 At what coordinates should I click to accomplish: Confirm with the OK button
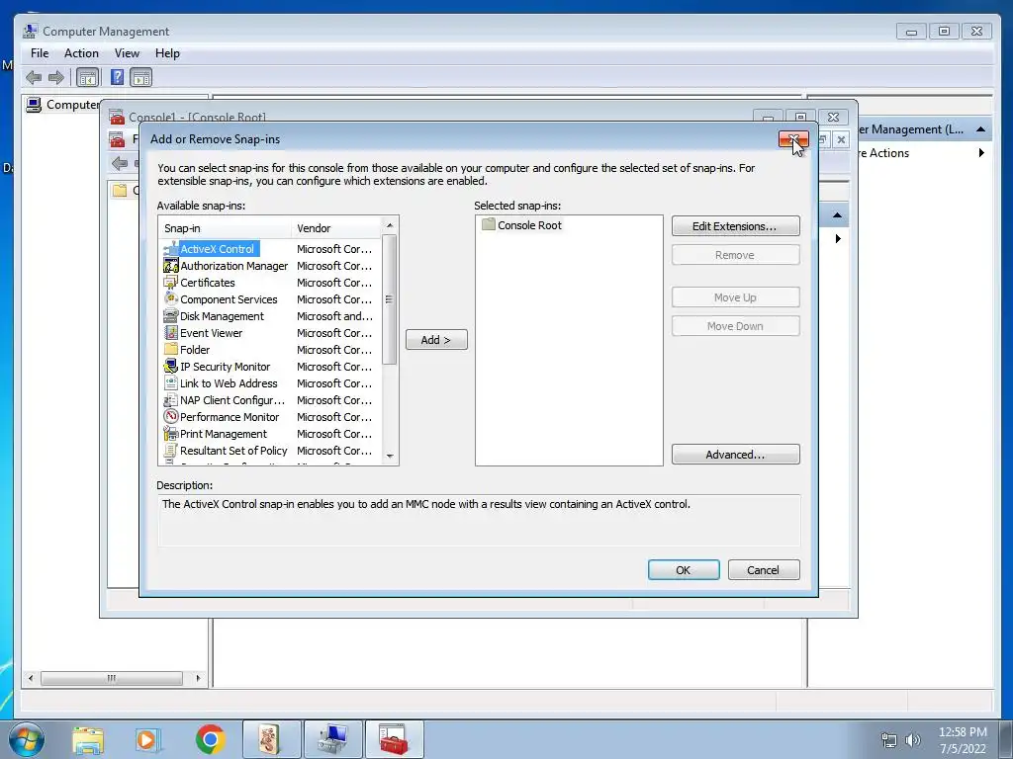(x=684, y=570)
